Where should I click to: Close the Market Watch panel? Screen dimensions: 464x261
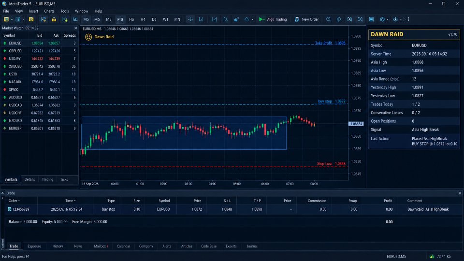[75, 28]
